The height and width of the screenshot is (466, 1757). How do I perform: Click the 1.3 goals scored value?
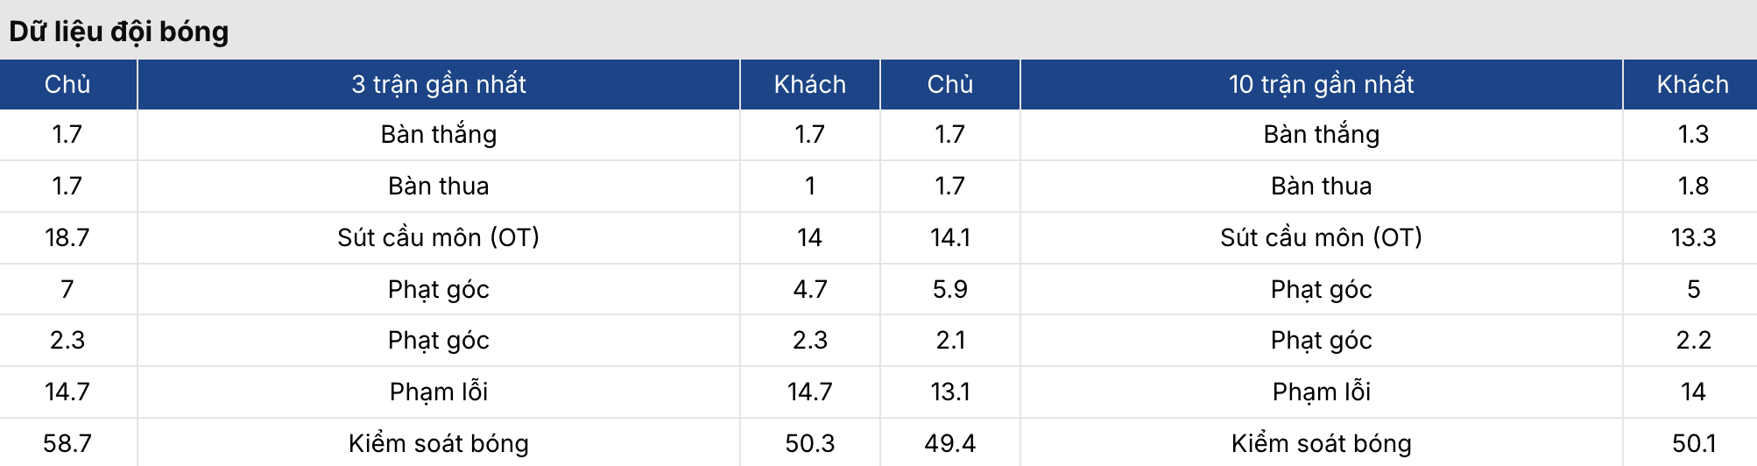[x=1693, y=134]
